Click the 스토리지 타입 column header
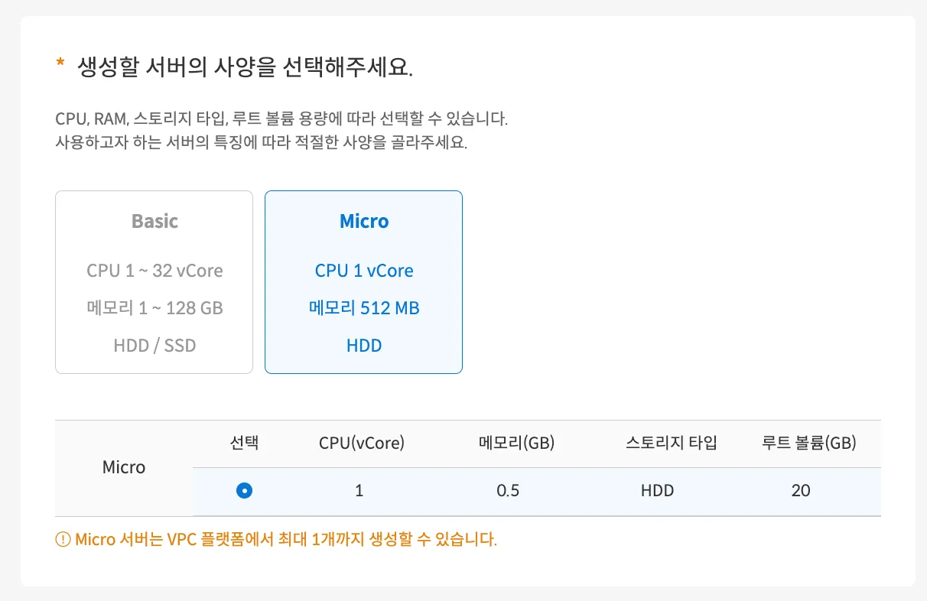Image resolution: width=927 pixels, height=601 pixels. pyautogui.click(x=671, y=443)
